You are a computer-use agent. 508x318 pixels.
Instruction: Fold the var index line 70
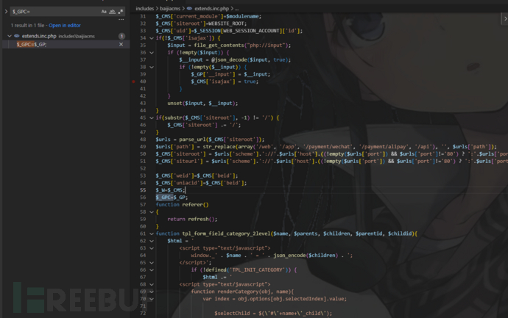[x=152, y=299]
